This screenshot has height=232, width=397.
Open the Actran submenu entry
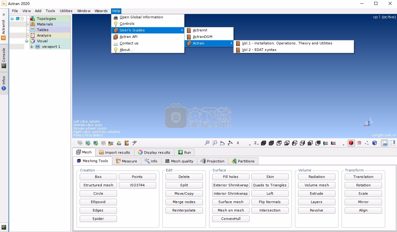209,43
